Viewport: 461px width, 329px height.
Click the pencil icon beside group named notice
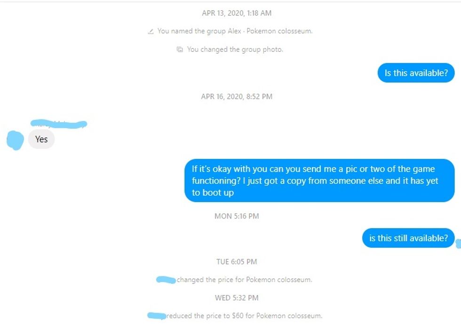tap(151, 31)
